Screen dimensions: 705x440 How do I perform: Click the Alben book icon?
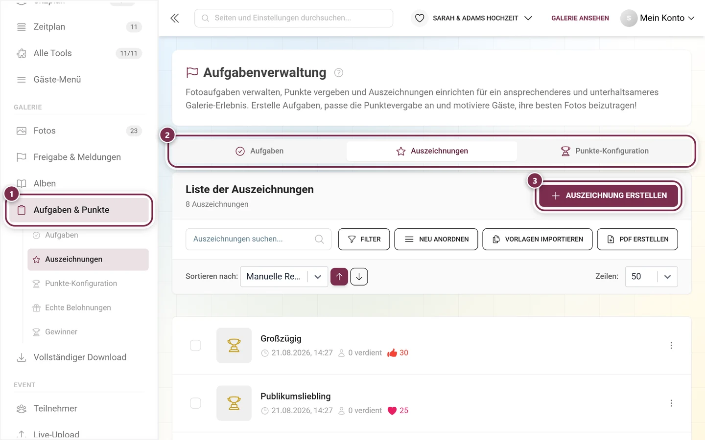pyautogui.click(x=22, y=184)
